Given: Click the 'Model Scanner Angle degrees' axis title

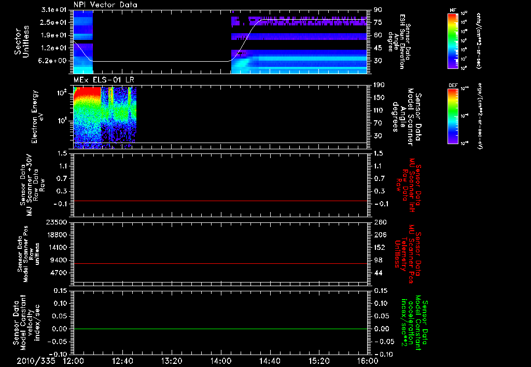Looking at the screenshot, I should [407, 117].
